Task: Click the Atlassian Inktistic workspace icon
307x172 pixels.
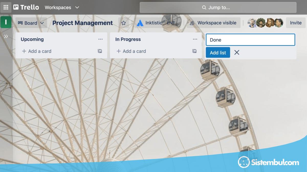Action: tap(140, 23)
